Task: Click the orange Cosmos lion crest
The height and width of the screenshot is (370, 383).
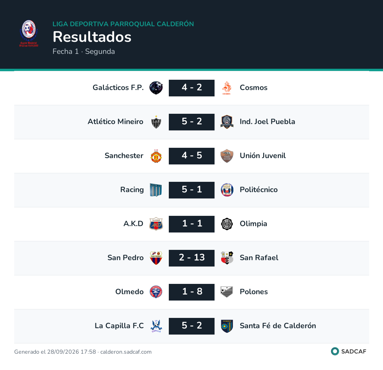Action: click(x=227, y=88)
